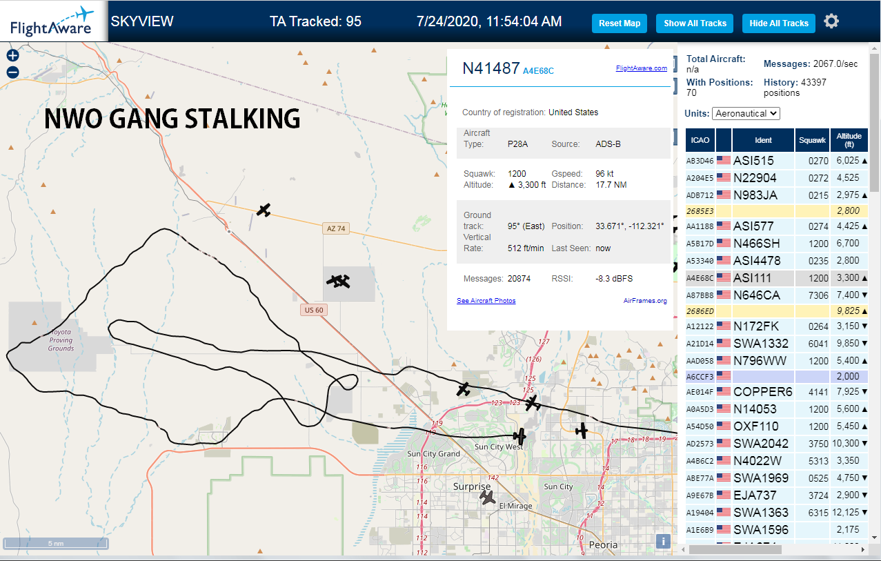Click the FlightAware logo
This screenshot has width=881, height=561.
click(x=52, y=21)
